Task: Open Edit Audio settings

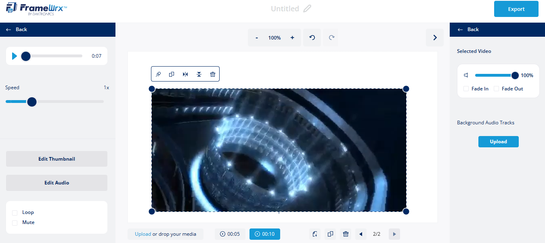Action: tap(56, 182)
